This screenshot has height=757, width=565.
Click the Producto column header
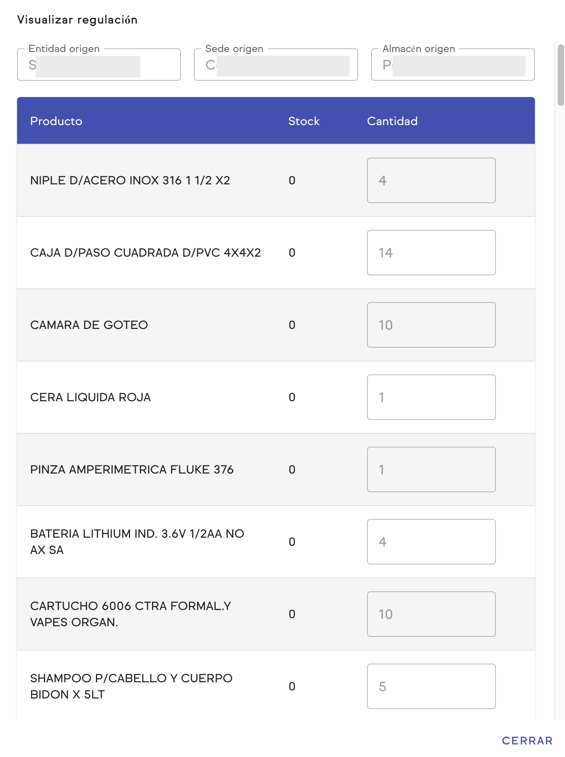(x=56, y=121)
